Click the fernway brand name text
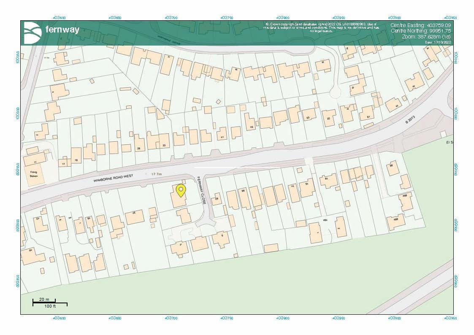 pyautogui.click(x=62, y=30)
